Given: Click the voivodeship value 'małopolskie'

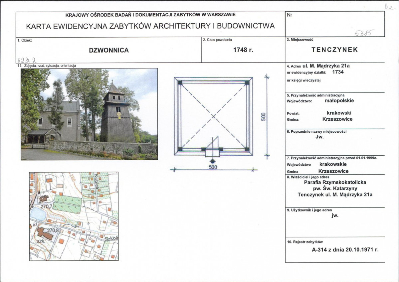Looking at the screenshot, I should pyautogui.click(x=339, y=100).
